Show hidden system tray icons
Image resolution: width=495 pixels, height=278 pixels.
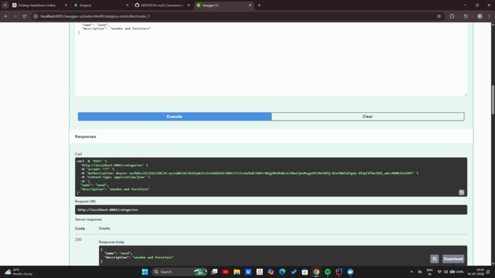(x=411, y=272)
